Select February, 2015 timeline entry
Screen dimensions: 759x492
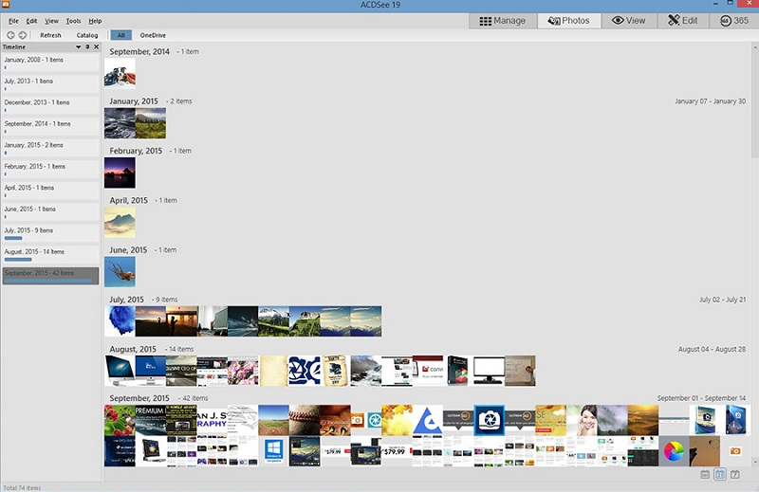click(50, 170)
